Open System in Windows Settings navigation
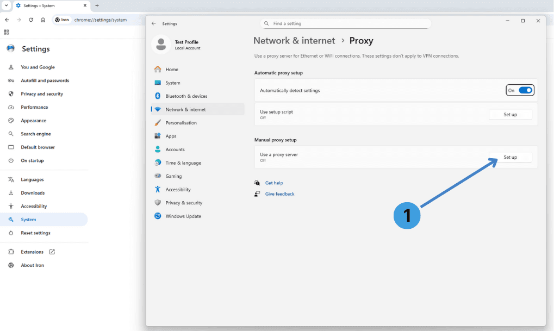Image resolution: width=554 pixels, height=331 pixels. coord(197,83)
